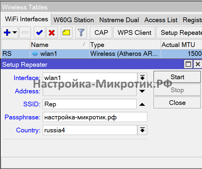Screen dimensions: 202x169
Task: Click the 1500 MTU value cell
Action: pyautogui.click(x=182, y=54)
